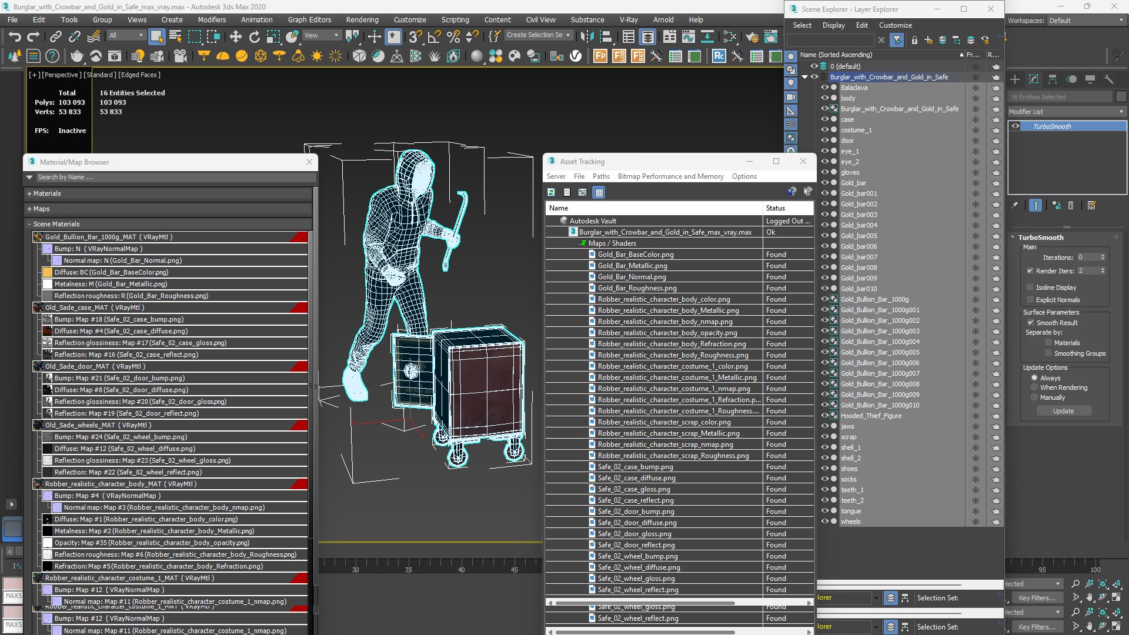Uncheck the Smooth Result checkbox
The width and height of the screenshot is (1129, 635).
(1030, 323)
